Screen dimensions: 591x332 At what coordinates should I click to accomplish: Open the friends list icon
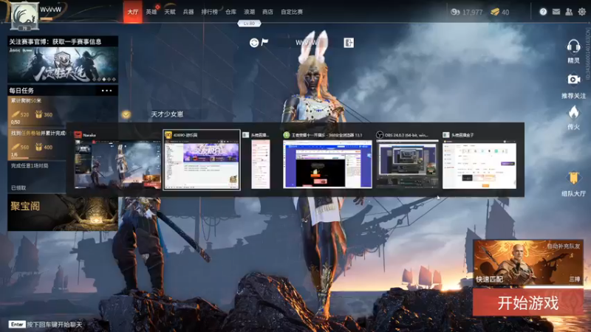[x=569, y=12]
